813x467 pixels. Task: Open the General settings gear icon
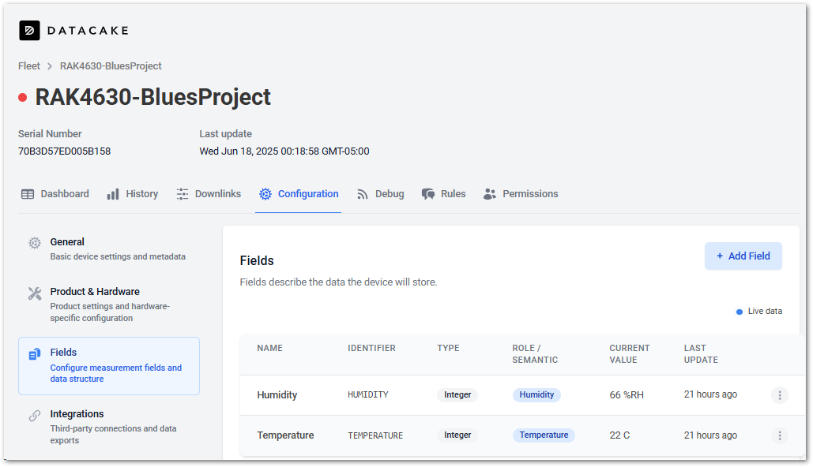pyautogui.click(x=35, y=243)
